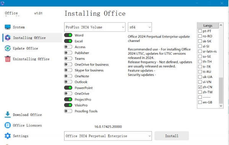The width and height of the screenshot is (229, 145).
Task: Enable the OneDrive toggle
Action: [x=68, y=93]
